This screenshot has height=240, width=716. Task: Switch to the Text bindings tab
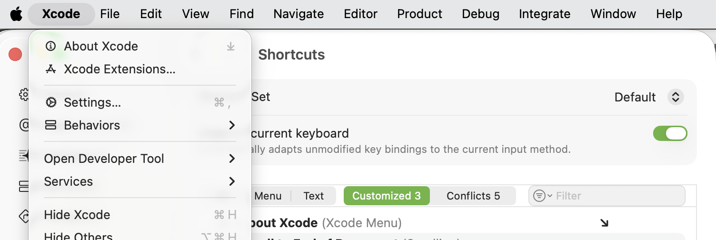coord(313,196)
